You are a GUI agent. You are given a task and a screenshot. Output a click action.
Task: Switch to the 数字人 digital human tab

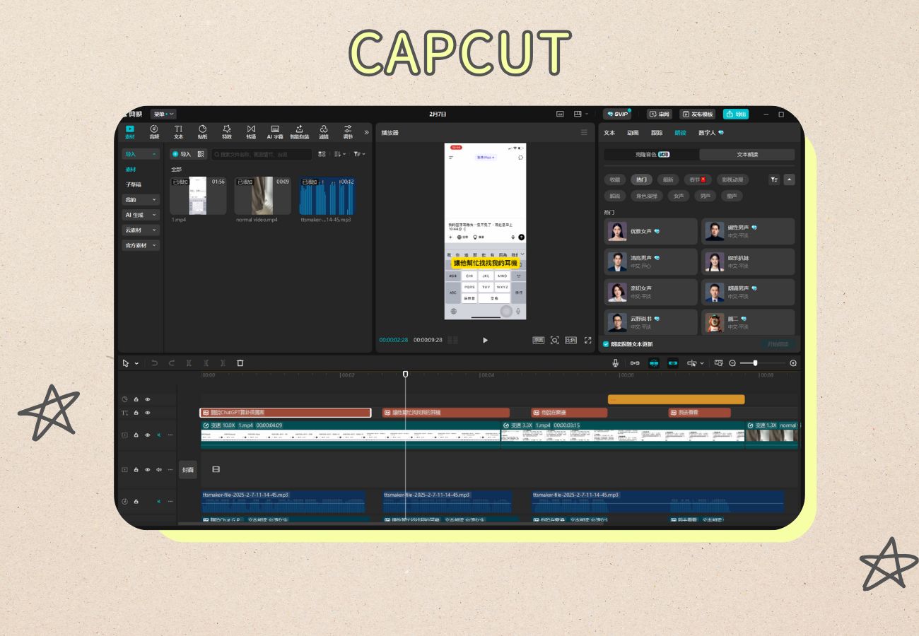[710, 132]
